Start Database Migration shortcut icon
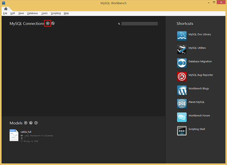The image size is (227, 165). [182, 63]
